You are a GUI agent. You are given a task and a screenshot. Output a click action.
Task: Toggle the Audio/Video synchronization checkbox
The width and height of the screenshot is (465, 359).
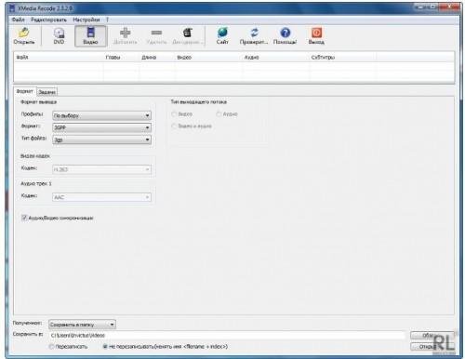tap(24, 218)
